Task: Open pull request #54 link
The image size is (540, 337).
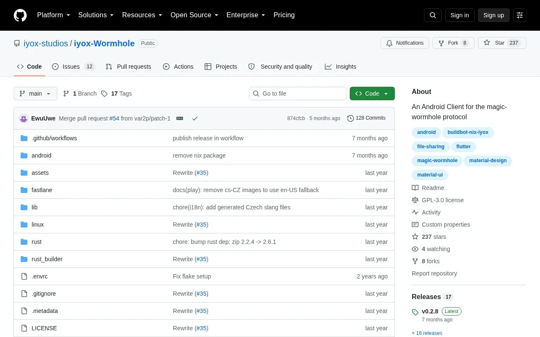Action: (x=114, y=118)
